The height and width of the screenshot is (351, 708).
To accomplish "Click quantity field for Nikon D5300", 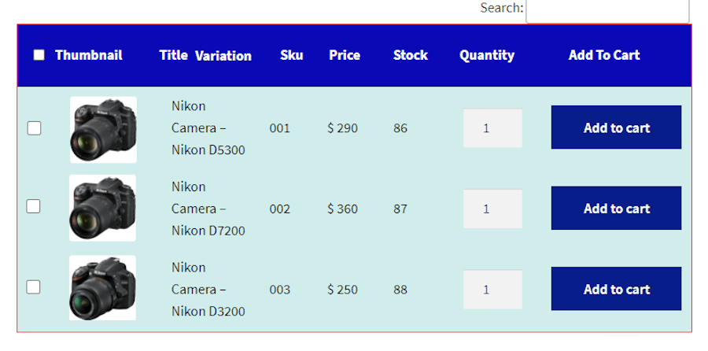I will pyautogui.click(x=492, y=127).
